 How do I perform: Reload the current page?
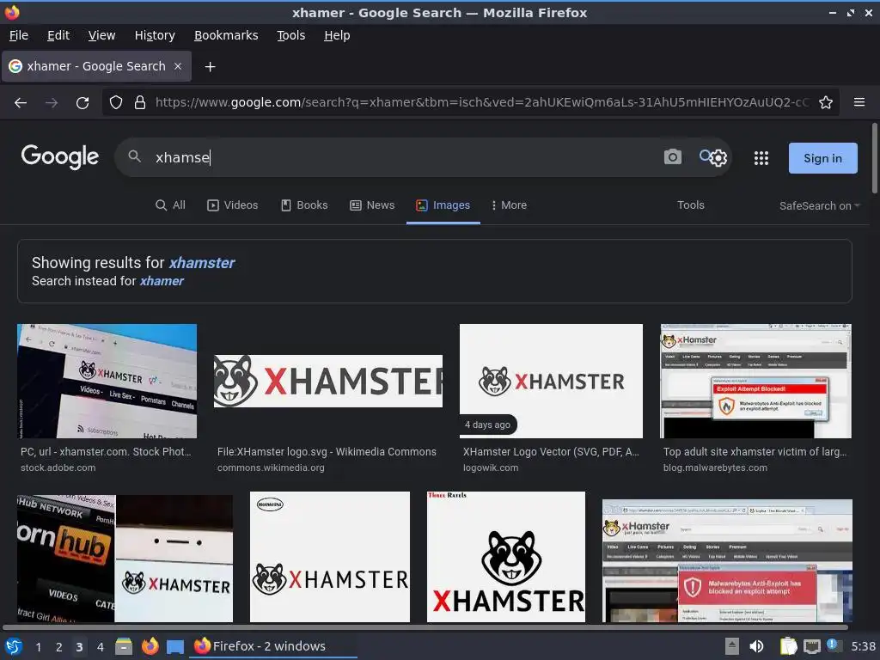pos(82,103)
